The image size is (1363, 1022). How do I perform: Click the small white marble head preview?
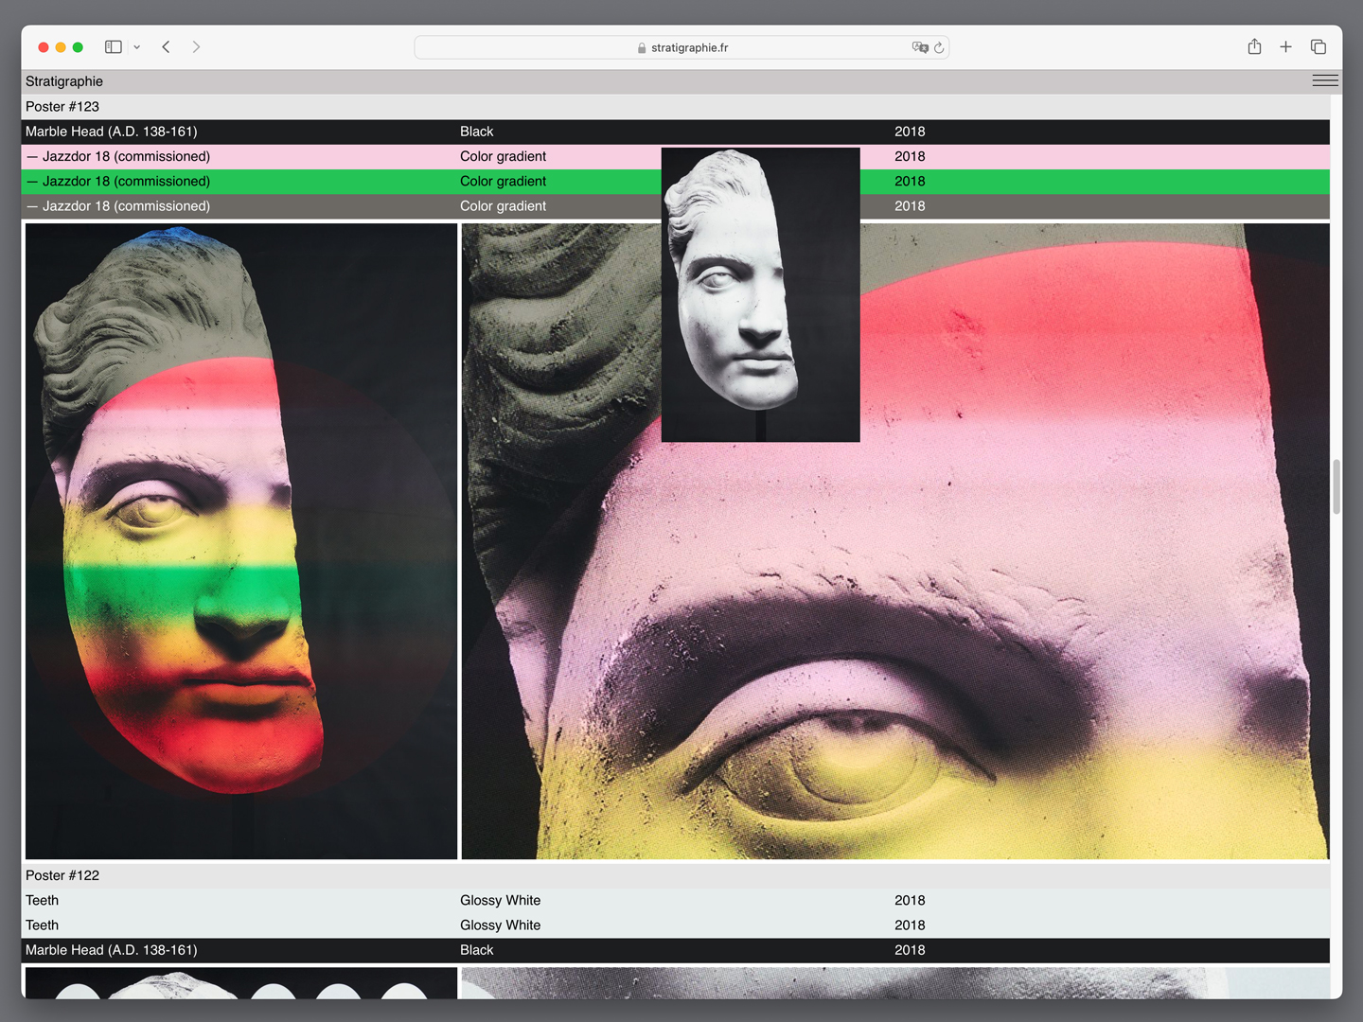[x=760, y=294]
